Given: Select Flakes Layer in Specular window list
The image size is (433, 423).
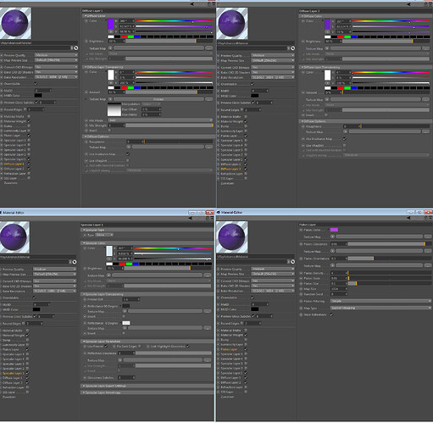Looking at the screenshot, I should (x=11, y=349).
